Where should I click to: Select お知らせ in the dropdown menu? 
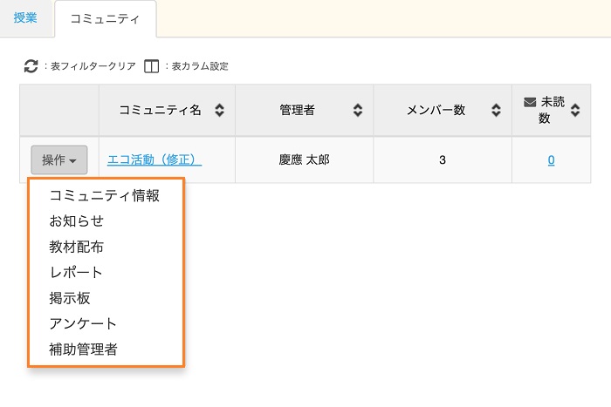77,221
